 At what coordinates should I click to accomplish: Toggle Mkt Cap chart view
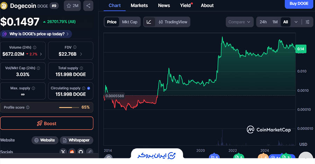[129, 22]
